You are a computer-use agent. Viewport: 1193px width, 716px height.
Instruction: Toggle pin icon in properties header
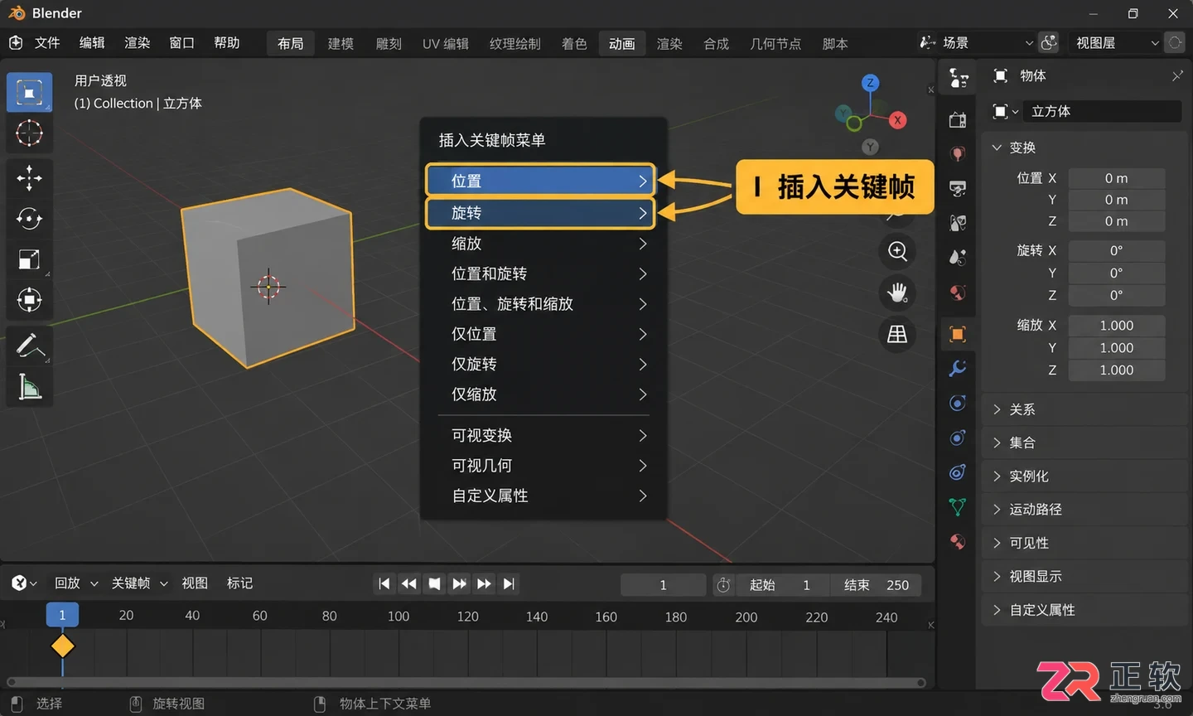tap(1176, 75)
